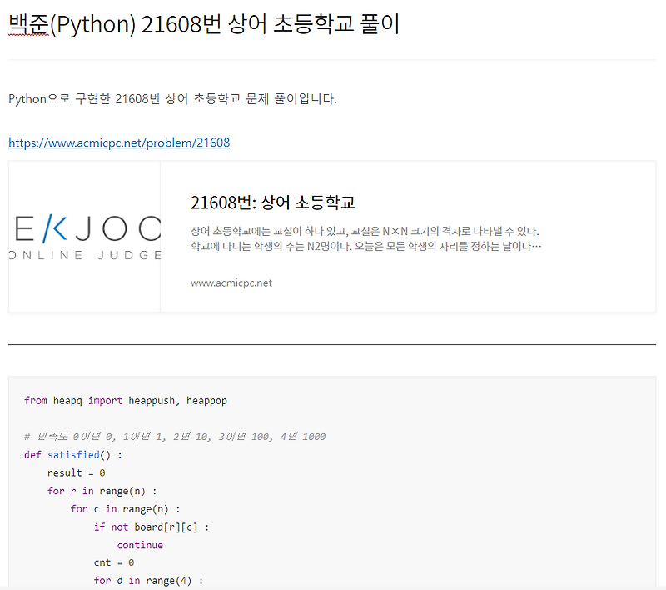Viewport: 666px width, 590px height.
Task: Select the heapq import statement line
Action: 125,400
